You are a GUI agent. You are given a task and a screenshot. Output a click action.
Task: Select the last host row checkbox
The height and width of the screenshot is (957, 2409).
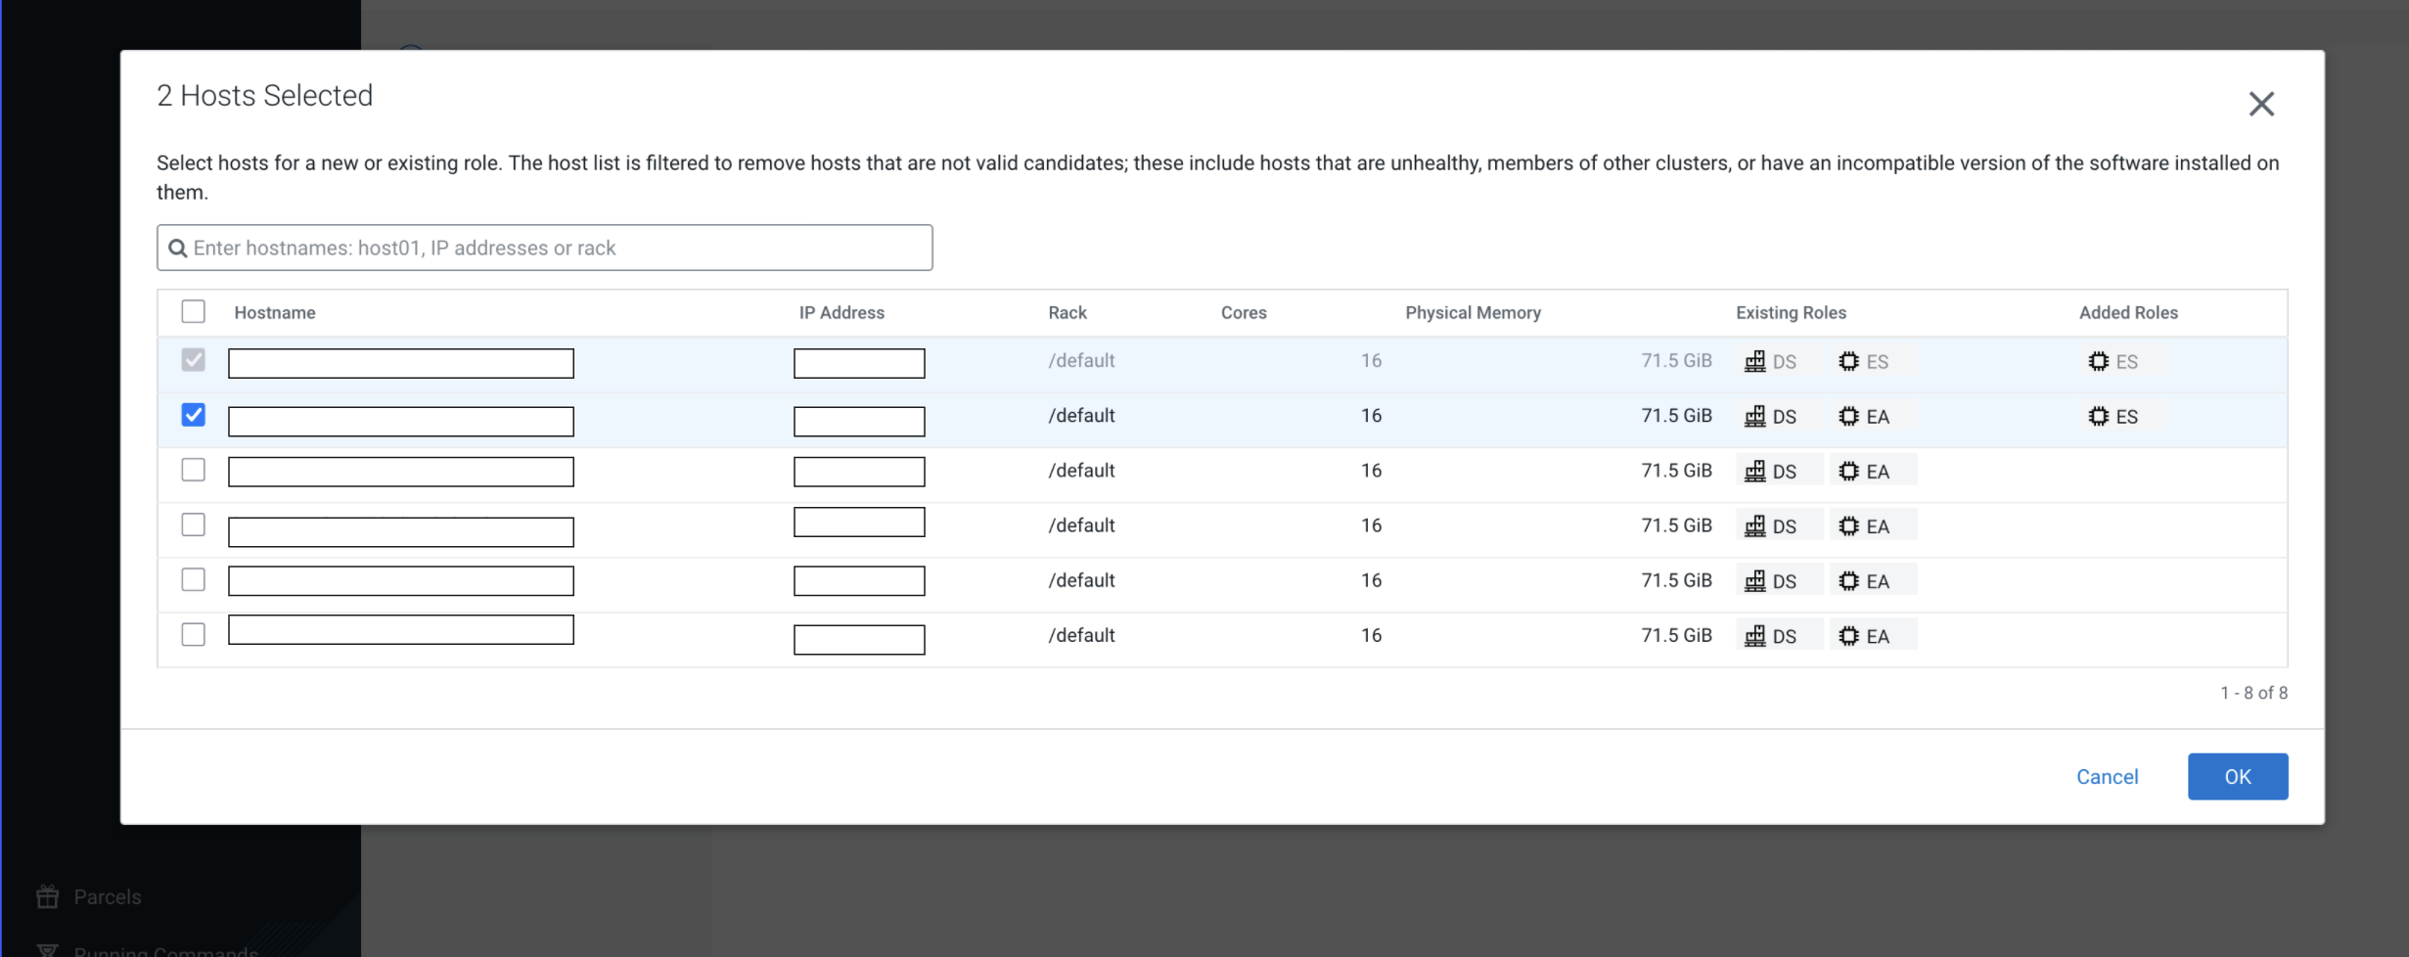193,634
